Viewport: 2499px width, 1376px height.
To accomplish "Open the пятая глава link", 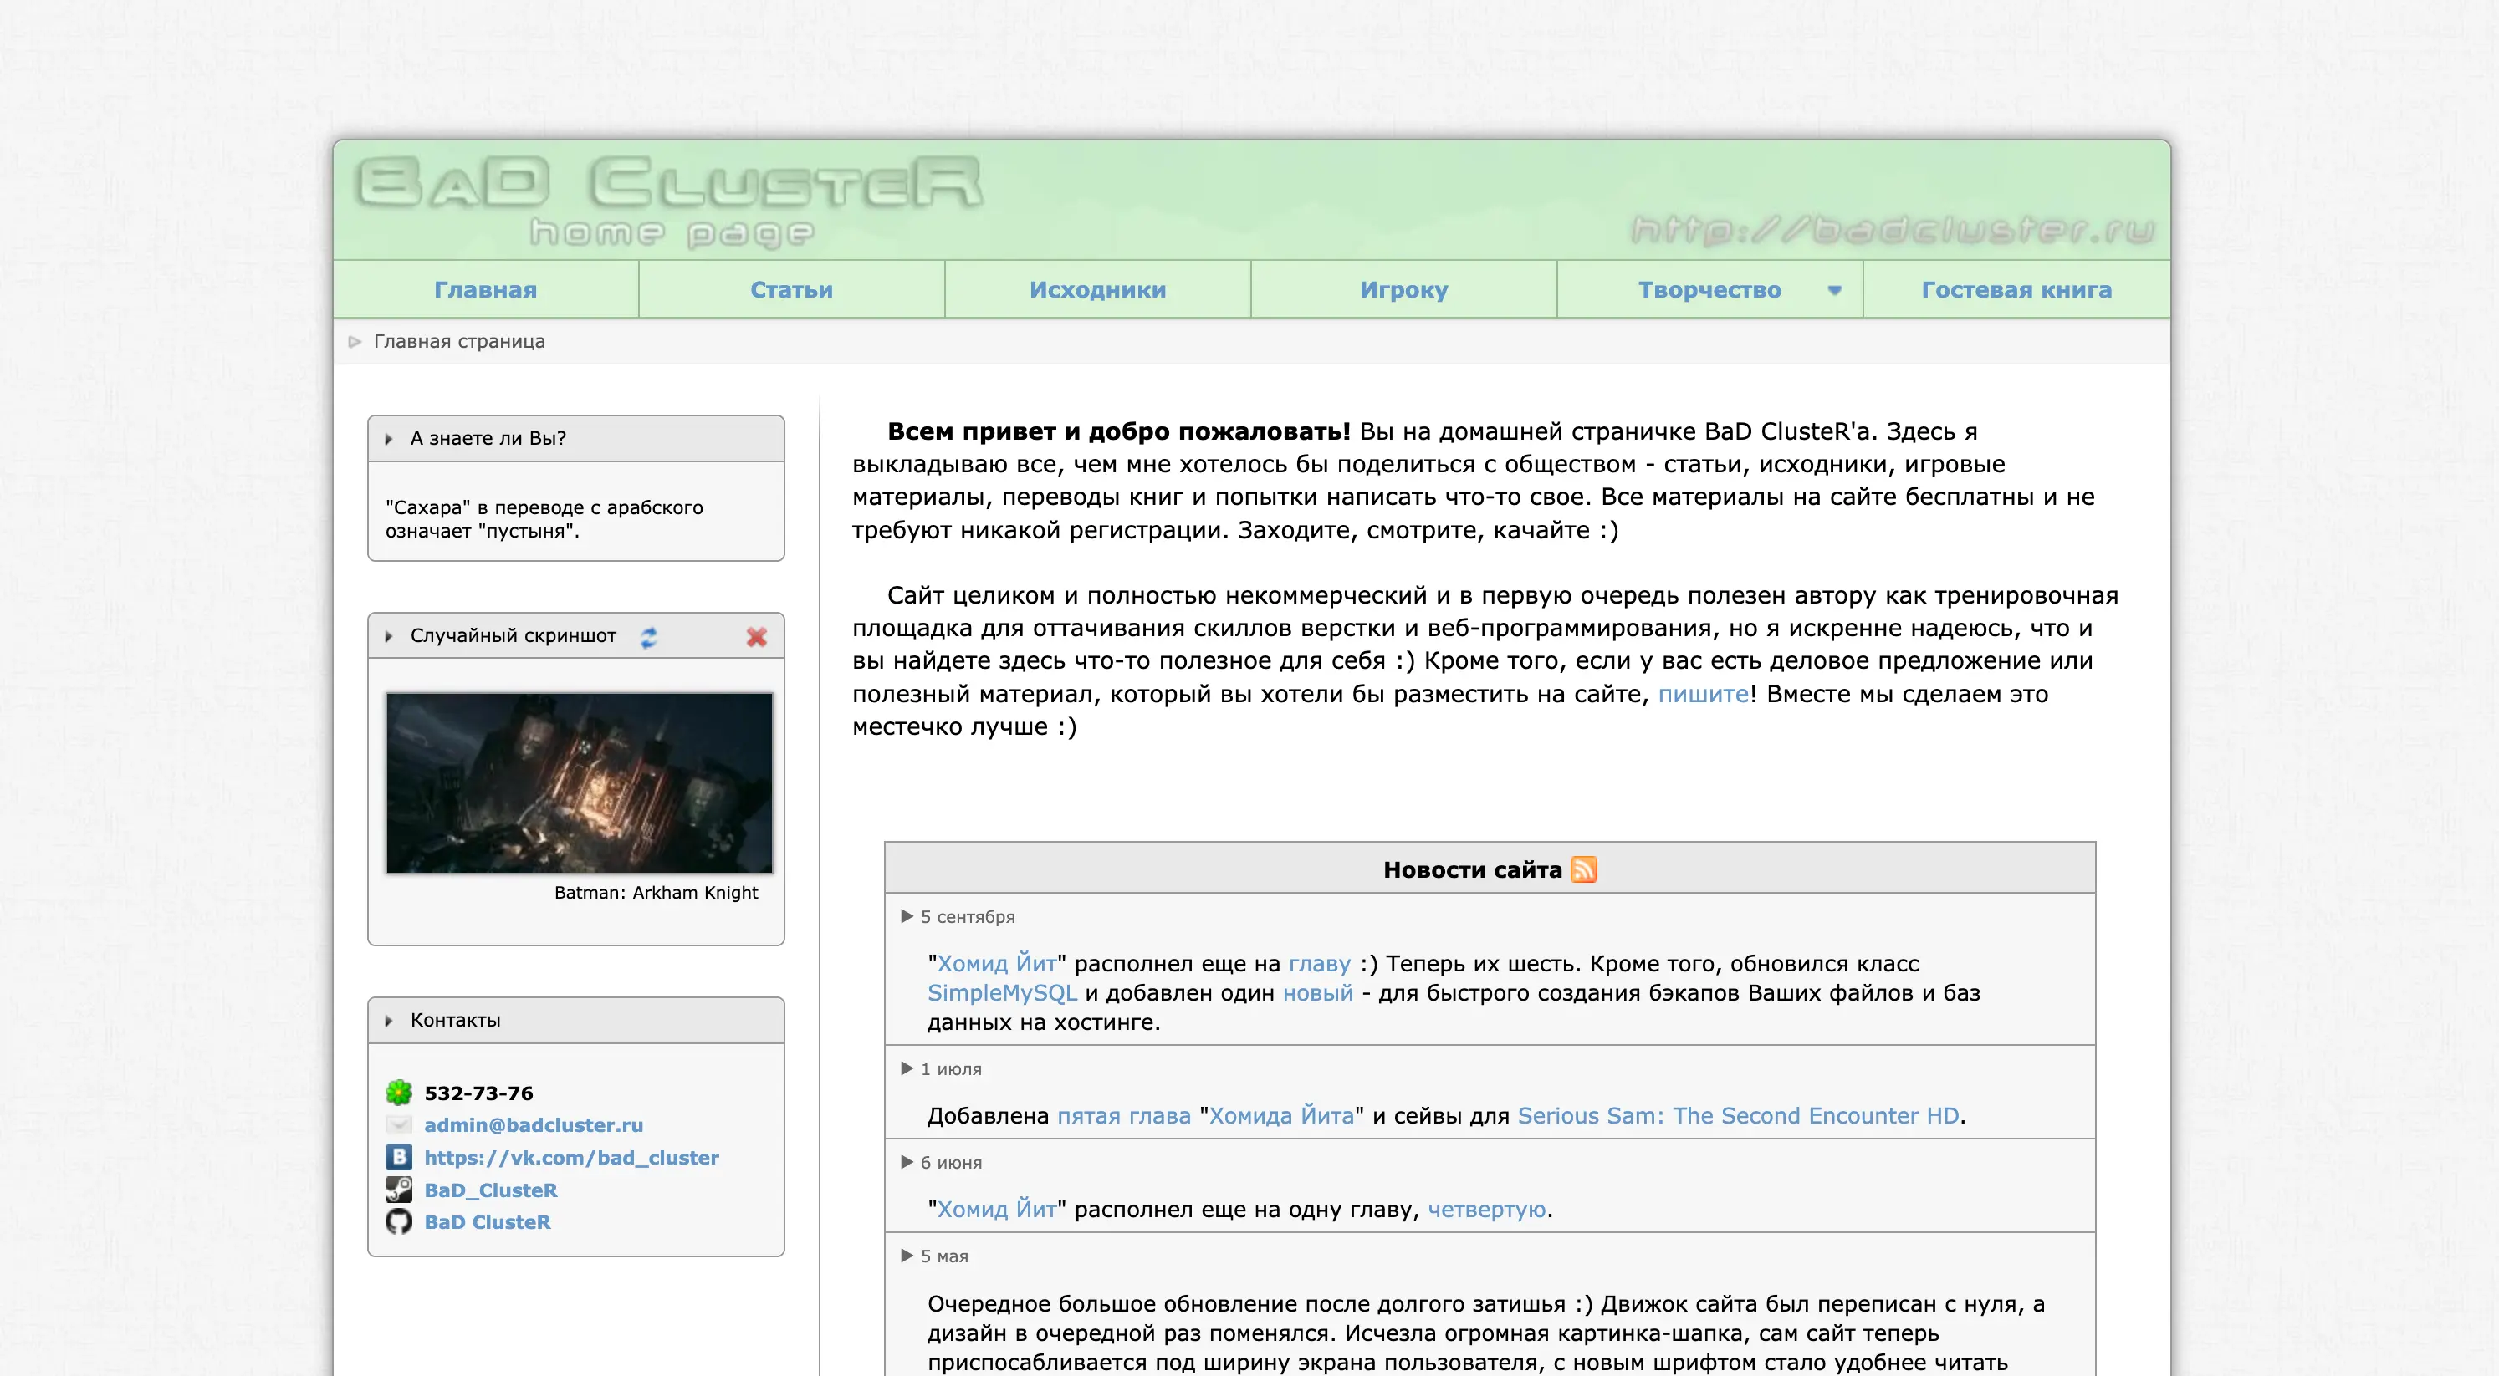I will tap(1123, 1116).
